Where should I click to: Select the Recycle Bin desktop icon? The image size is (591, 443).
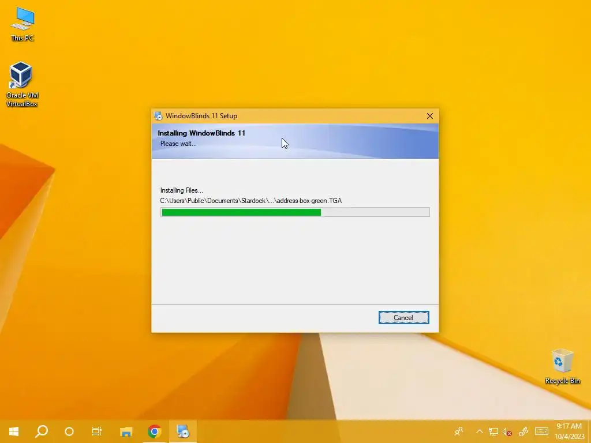pyautogui.click(x=562, y=366)
